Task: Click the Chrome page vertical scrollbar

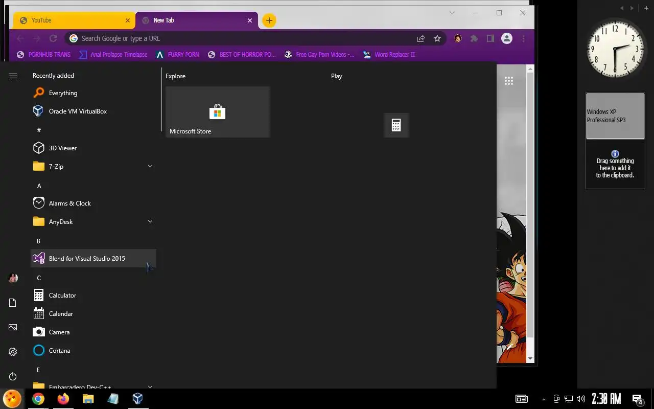Action: tap(530, 204)
